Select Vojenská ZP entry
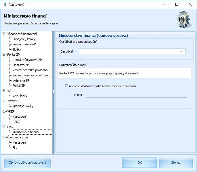 click(21, 80)
